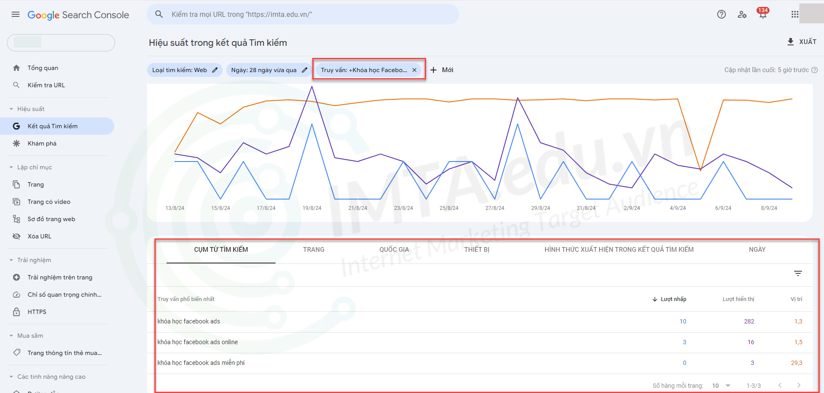Sort by Vị trí column header
The image size is (824, 393).
pos(796,299)
